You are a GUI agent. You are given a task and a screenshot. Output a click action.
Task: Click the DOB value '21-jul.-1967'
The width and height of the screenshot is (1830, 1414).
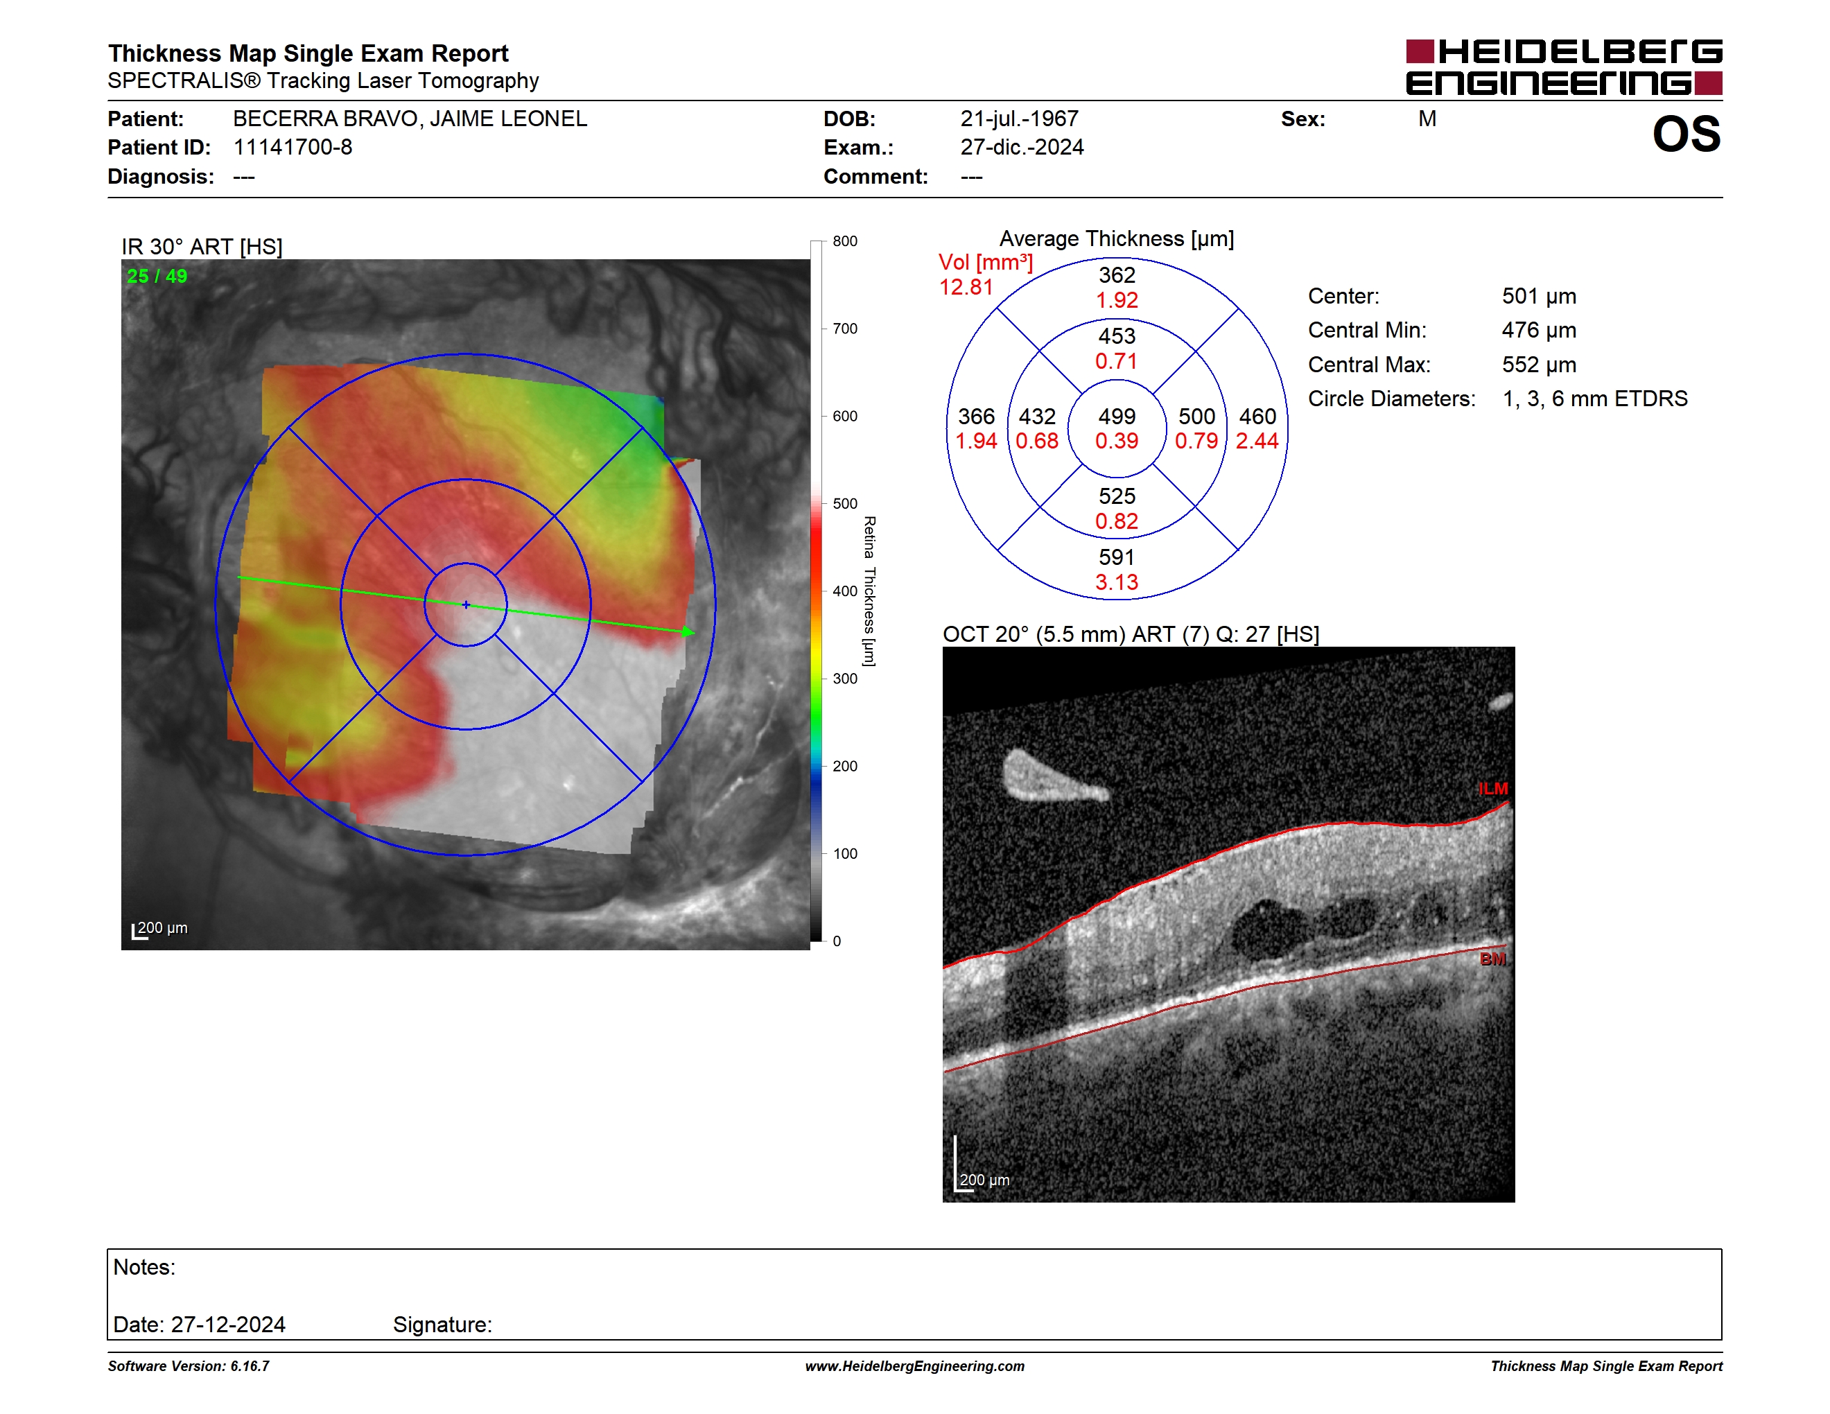[x=1019, y=119]
